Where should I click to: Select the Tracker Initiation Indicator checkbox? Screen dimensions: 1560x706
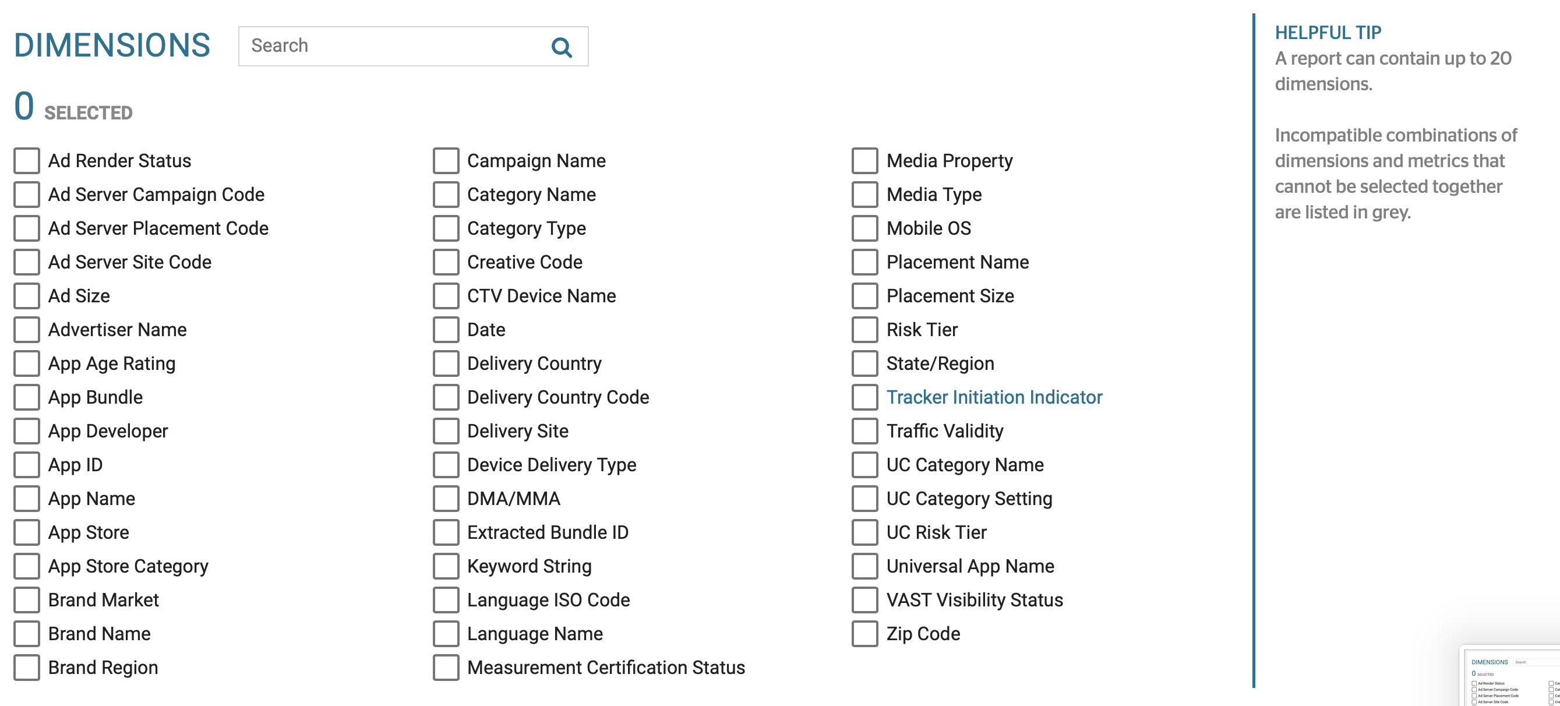[x=865, y=397]
